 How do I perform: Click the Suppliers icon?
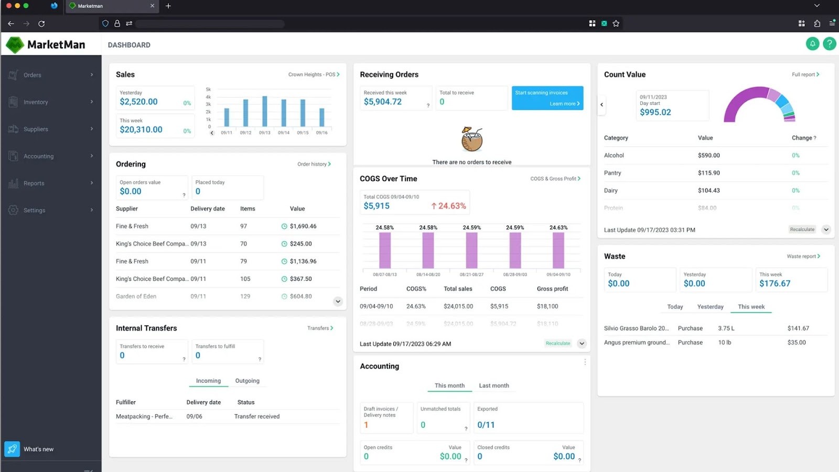pos(13,128)
